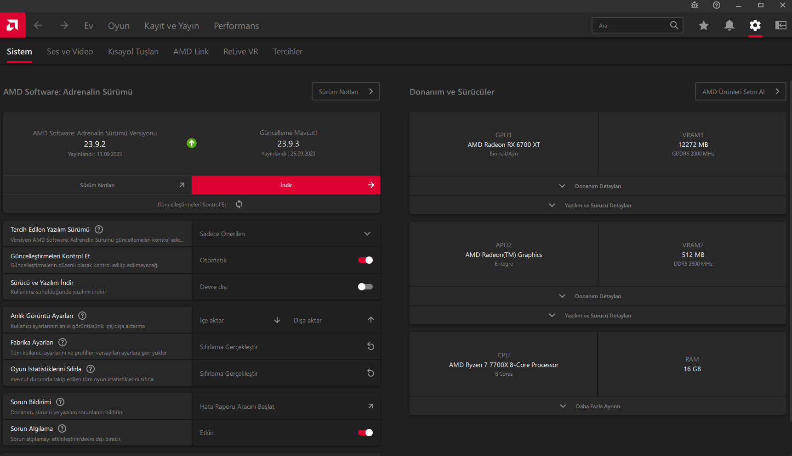792x456 pixels.
Task: Enable Sürücü ve Yazılım İndir toggle
Action: pyautogui.click(x=365, y=287)
